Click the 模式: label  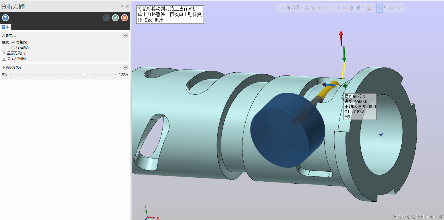coord(6,42)
